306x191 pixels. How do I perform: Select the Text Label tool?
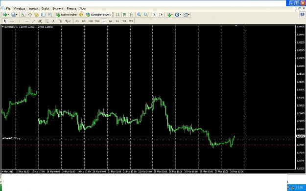(60, 21)
